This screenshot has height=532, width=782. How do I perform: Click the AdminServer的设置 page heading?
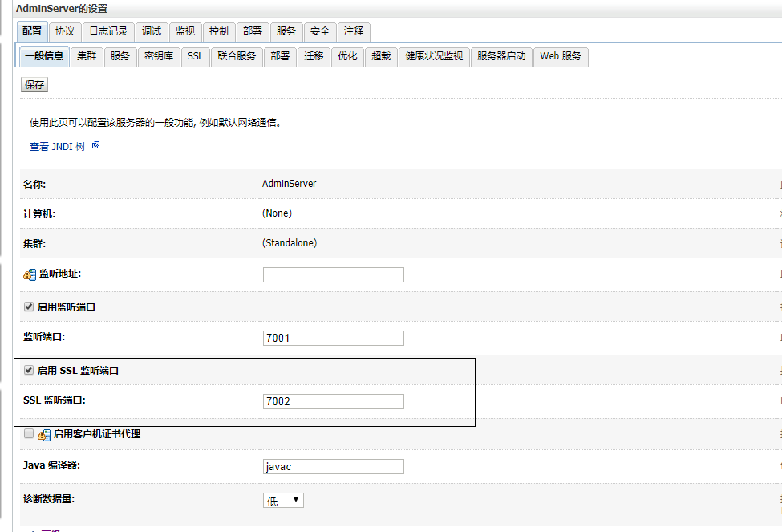coord(61,9)
